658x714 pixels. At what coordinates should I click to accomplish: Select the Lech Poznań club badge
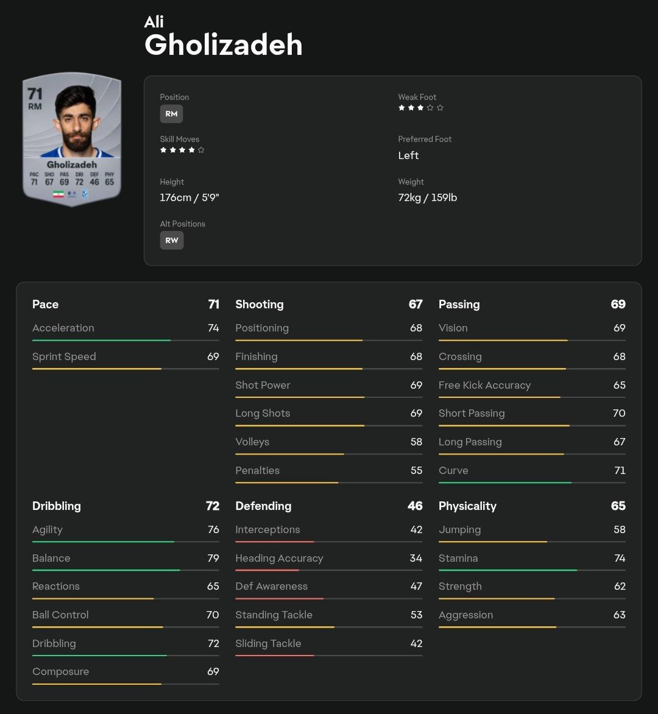point(84,194)
